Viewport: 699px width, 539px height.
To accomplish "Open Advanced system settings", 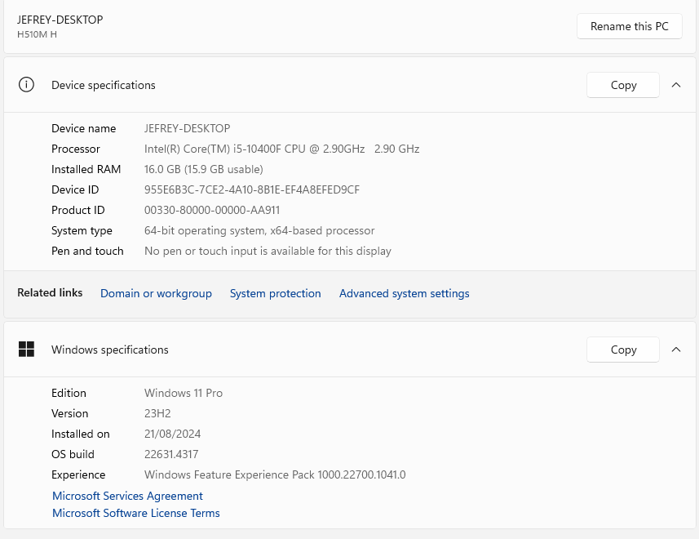I will 404,293.
